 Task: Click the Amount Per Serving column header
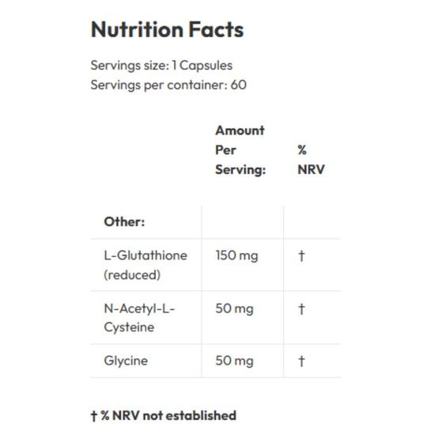pos(240,149)
